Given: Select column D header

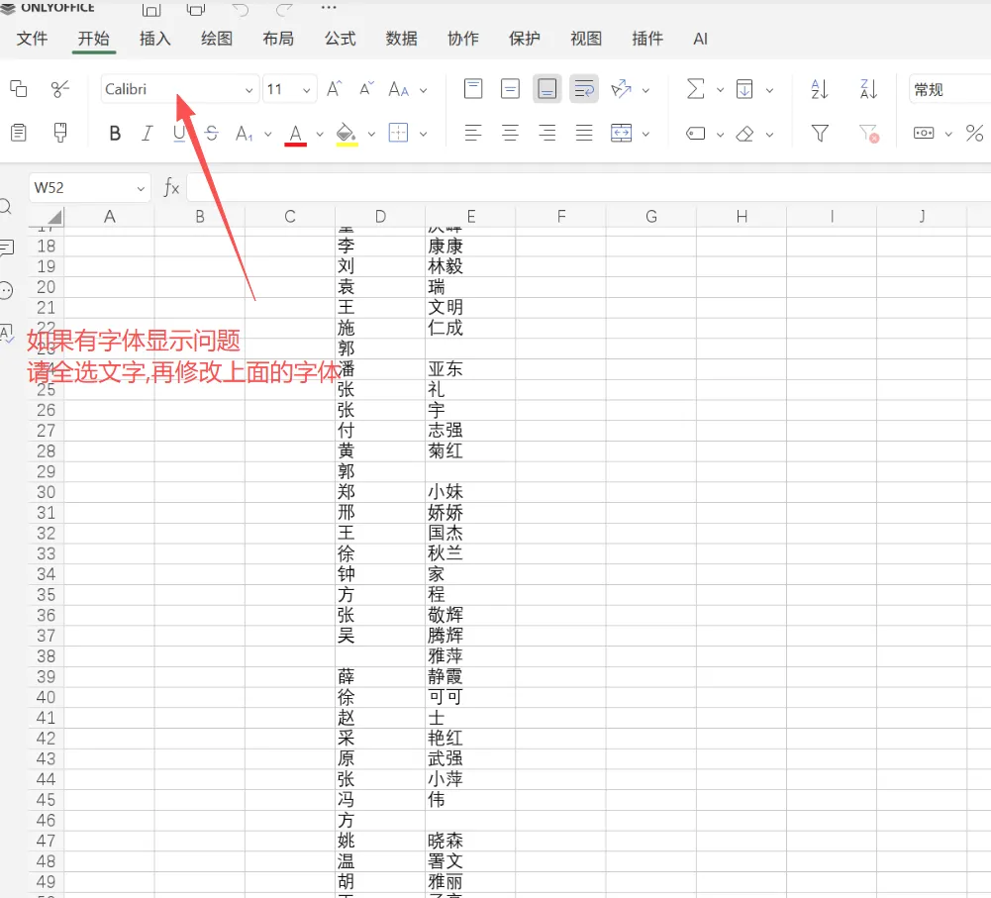Looking at the screenshot, I should tap(380, 216).
